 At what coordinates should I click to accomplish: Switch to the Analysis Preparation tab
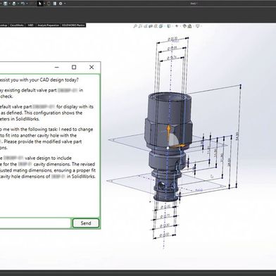point(48,25)
